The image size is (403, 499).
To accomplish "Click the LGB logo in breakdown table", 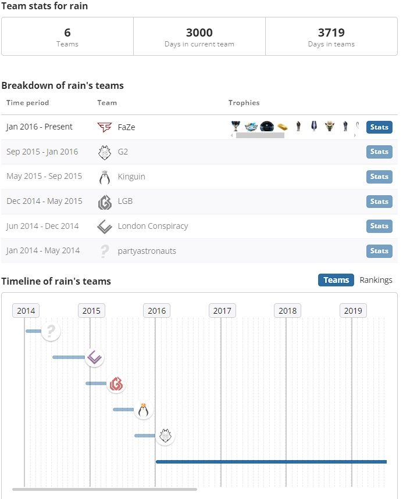I will click(105, 202).
